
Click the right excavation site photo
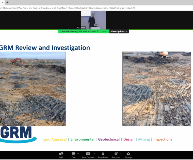click(157, 89)
